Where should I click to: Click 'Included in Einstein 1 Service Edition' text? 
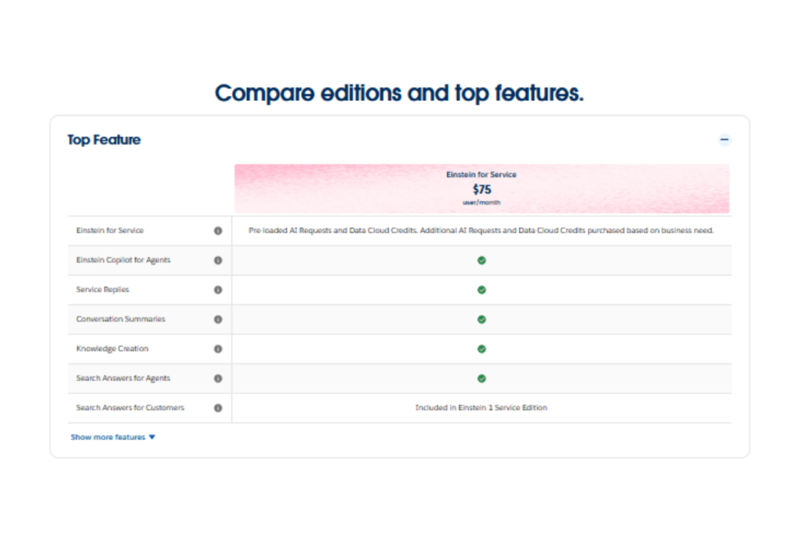click(481, 407)
